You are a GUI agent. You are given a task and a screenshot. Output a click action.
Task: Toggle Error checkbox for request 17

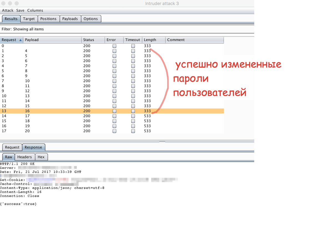click(x=114, y=131)
